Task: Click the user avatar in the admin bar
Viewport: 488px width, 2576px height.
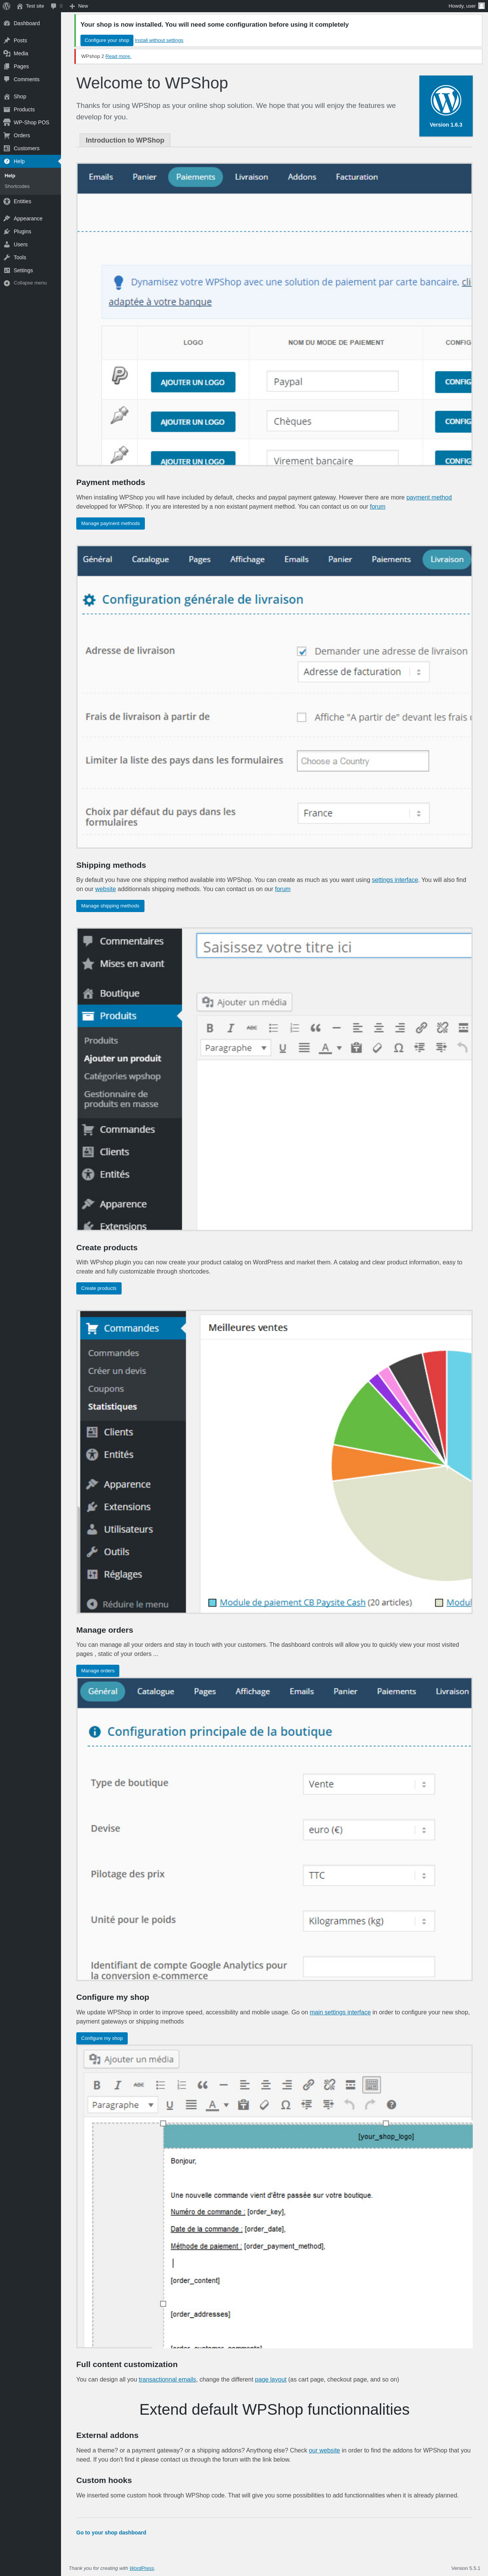Action: (482, 6)
